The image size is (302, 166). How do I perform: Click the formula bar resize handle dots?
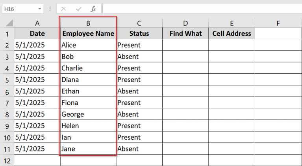(50, 9)
